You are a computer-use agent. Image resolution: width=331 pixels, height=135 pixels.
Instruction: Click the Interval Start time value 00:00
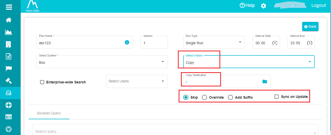pyautogui.click(x=261, y=43)
